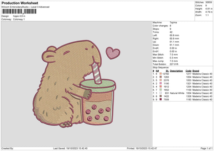Click the Description column header
Image resolution: width=214 pixels, height=151 pixels.
coord(176,71)
